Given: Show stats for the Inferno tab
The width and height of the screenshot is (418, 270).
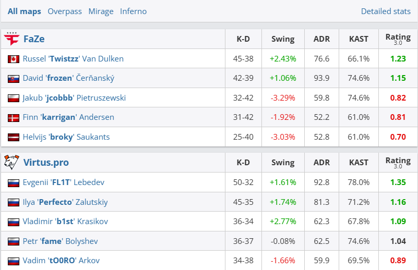Looking at the screenshot, I should click(133, 11).
